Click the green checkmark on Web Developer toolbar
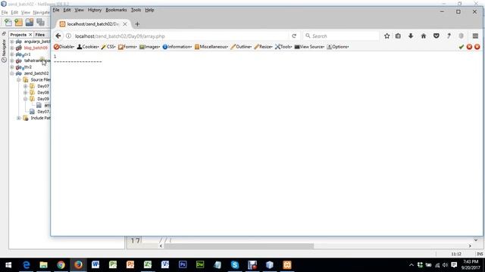Image resolution: width=485 pixels, height=272 pixels. point(462,47)
